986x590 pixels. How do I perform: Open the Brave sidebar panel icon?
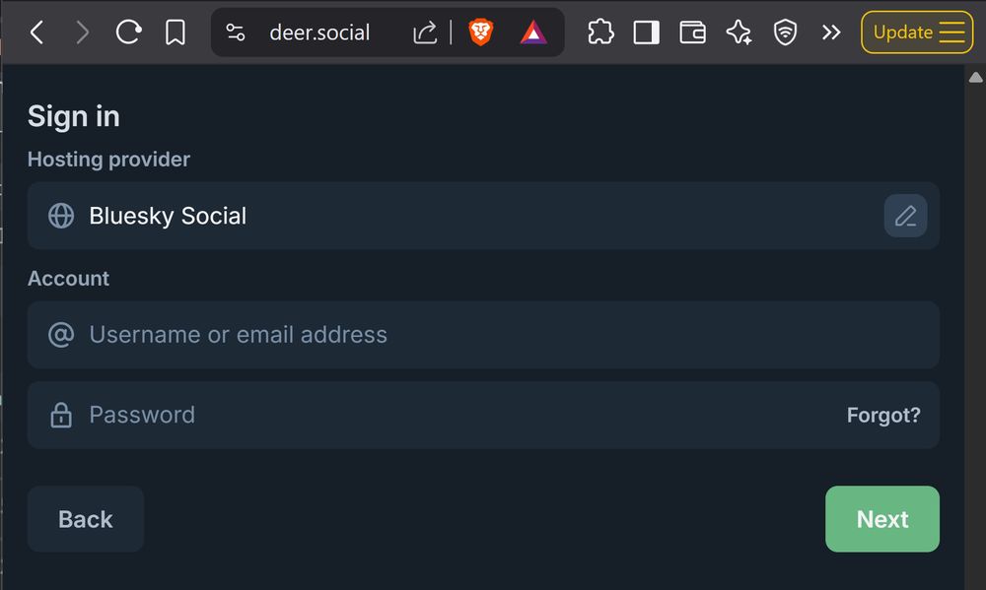(646, 32)
